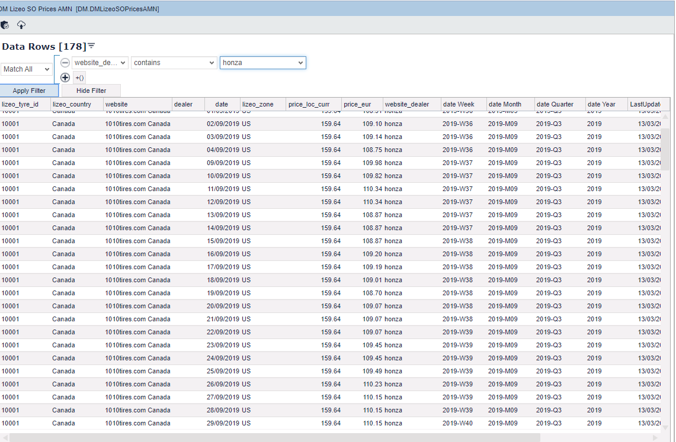Add a filter group with +() button
Screen dimensions: 676x442
(x=80, y=78)
